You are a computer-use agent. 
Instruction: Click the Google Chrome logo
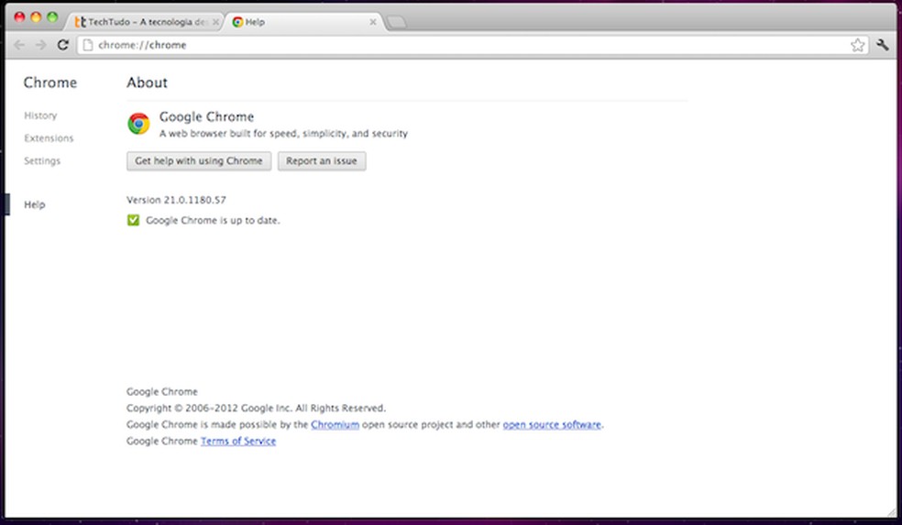tap(138, 124)
